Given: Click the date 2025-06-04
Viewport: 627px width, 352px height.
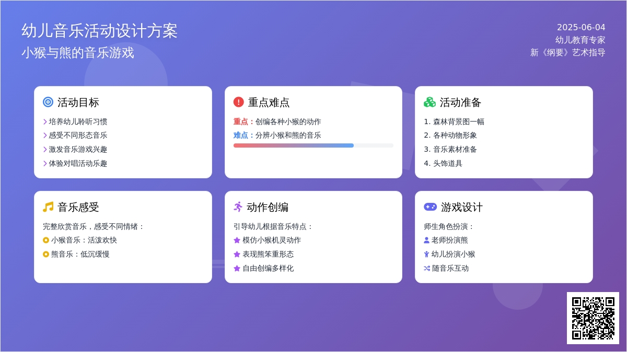Looking at the screenshot, I should coord(581,28).
